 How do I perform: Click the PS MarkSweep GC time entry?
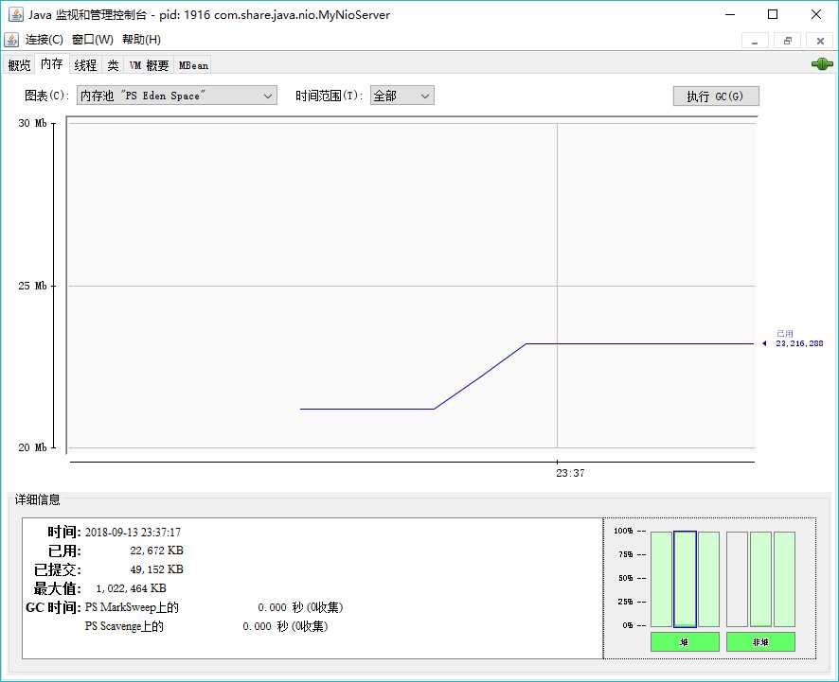[214, 607]
